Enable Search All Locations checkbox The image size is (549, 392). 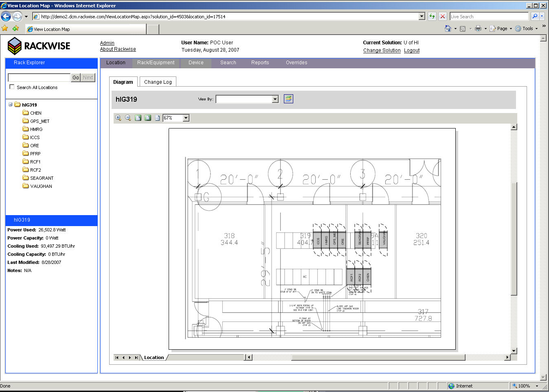tap(12, 87)
